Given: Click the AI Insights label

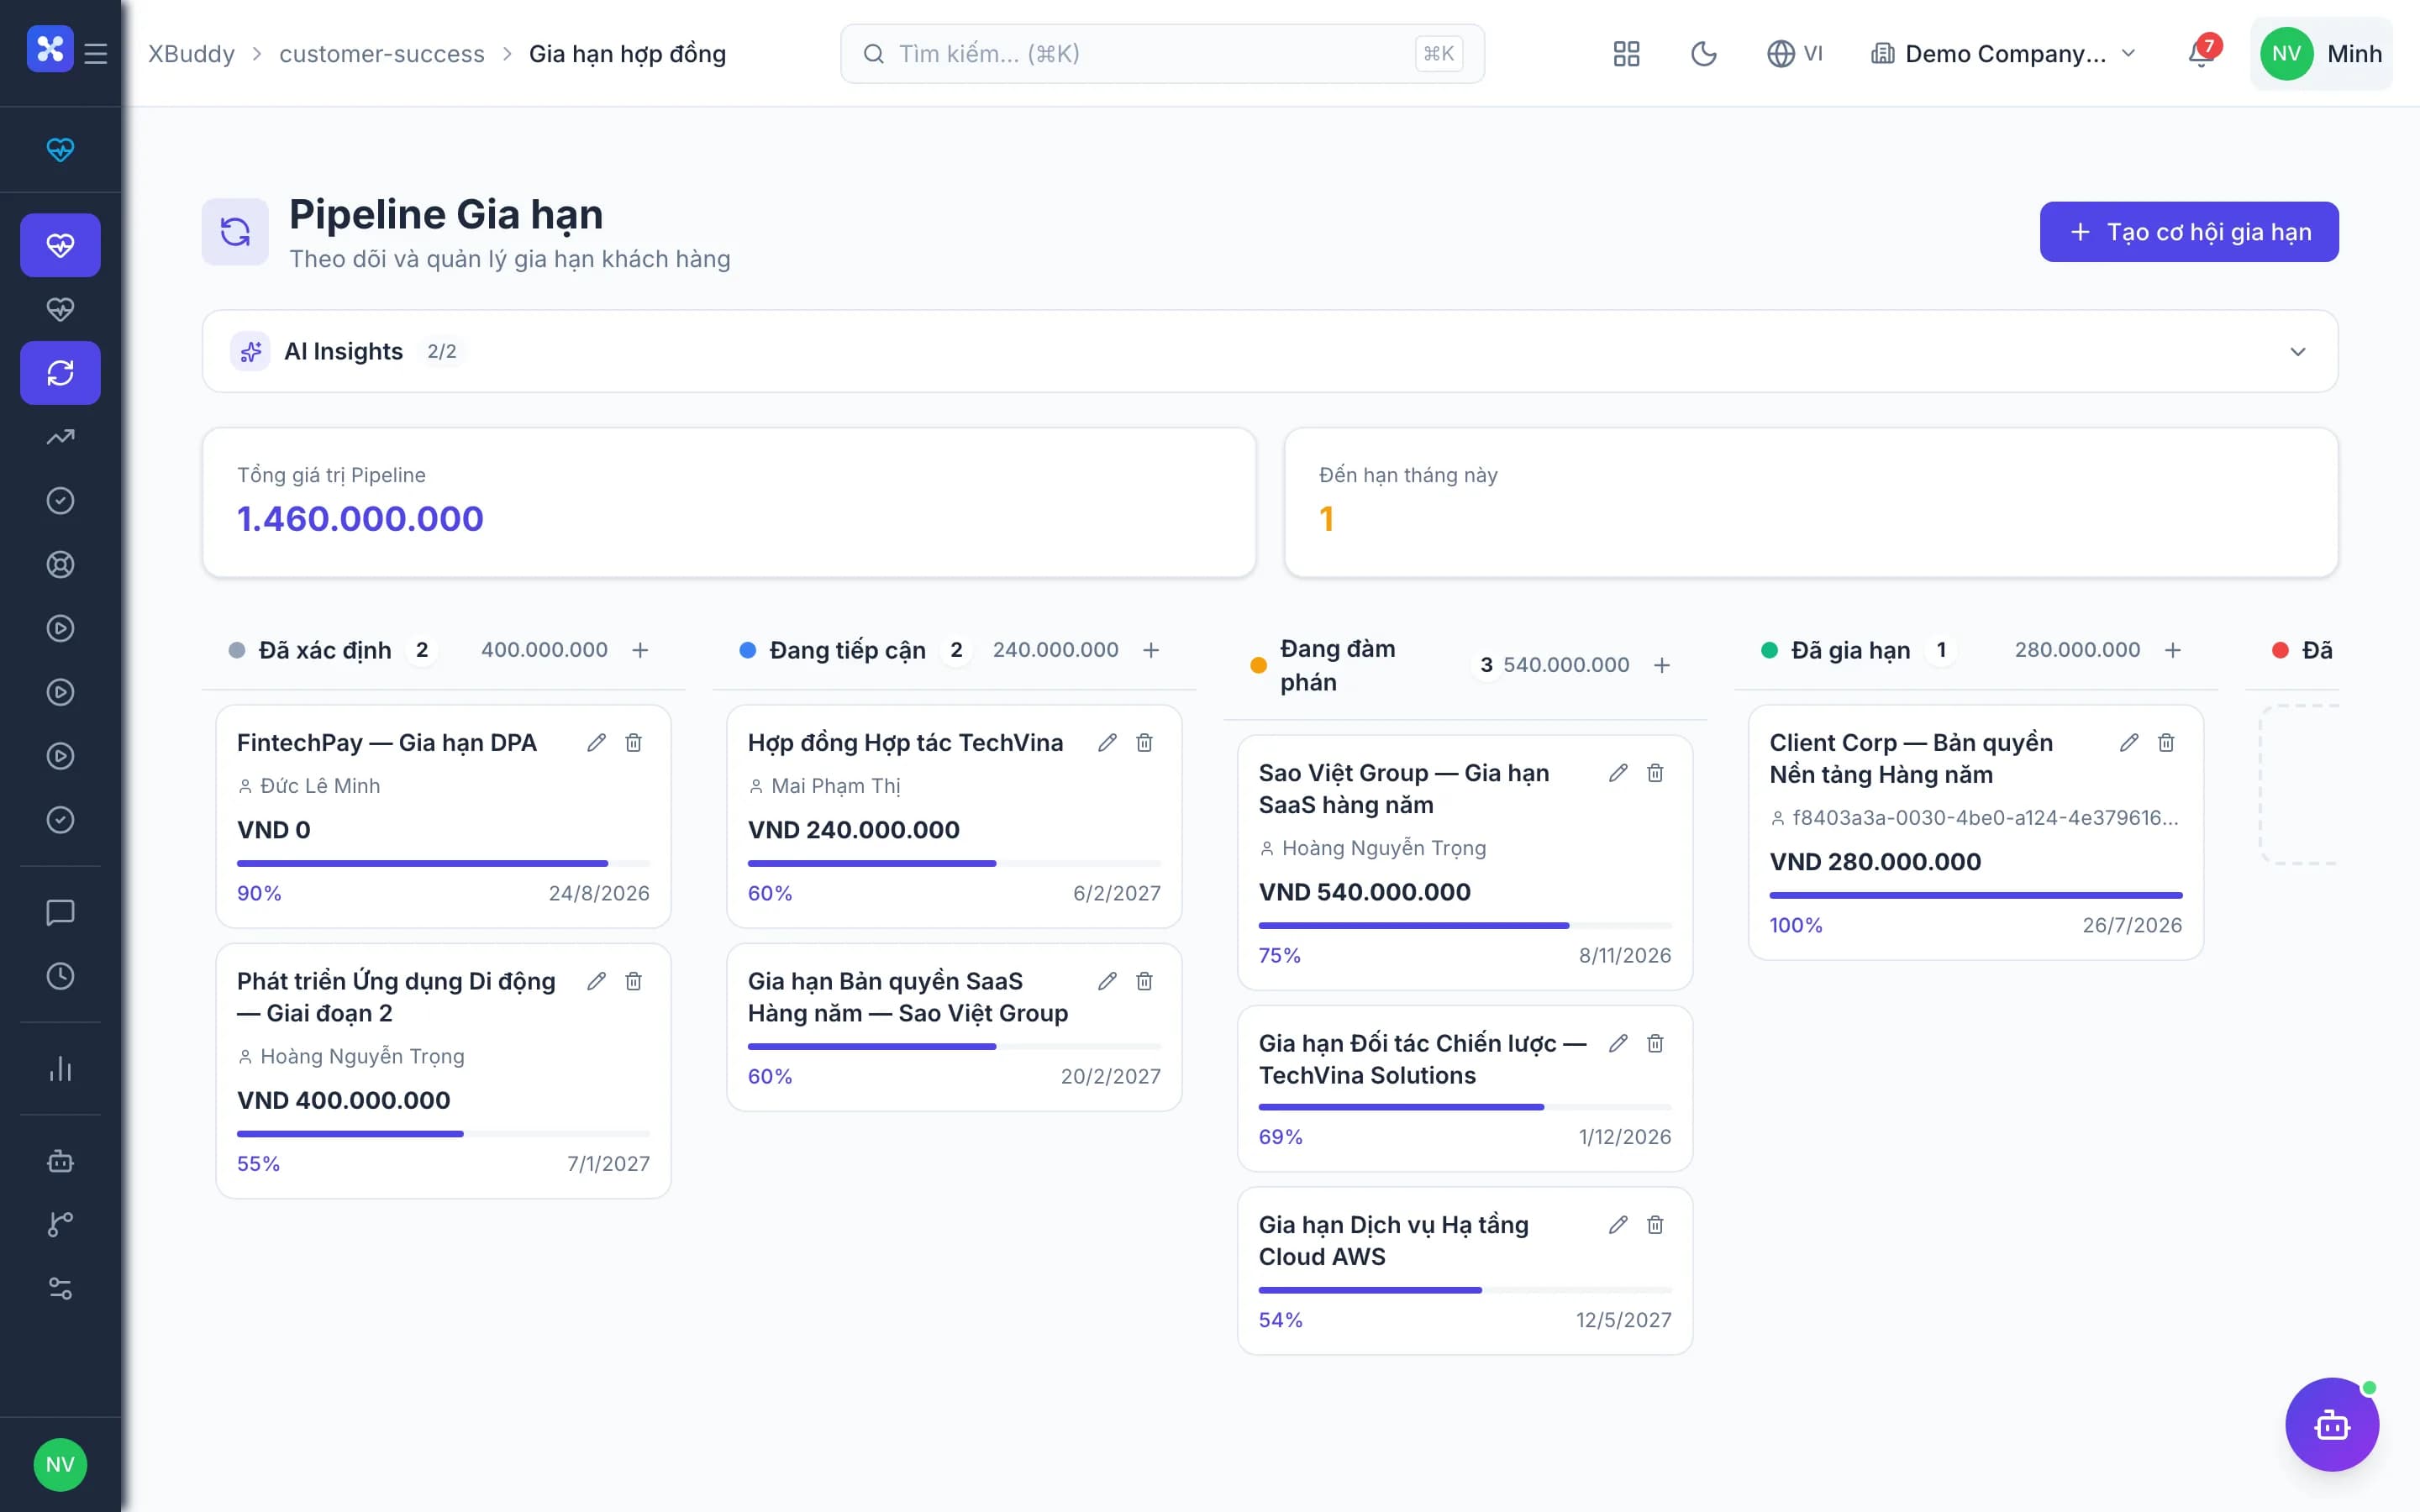Looking at the screenshot, I should click(343, 351).
